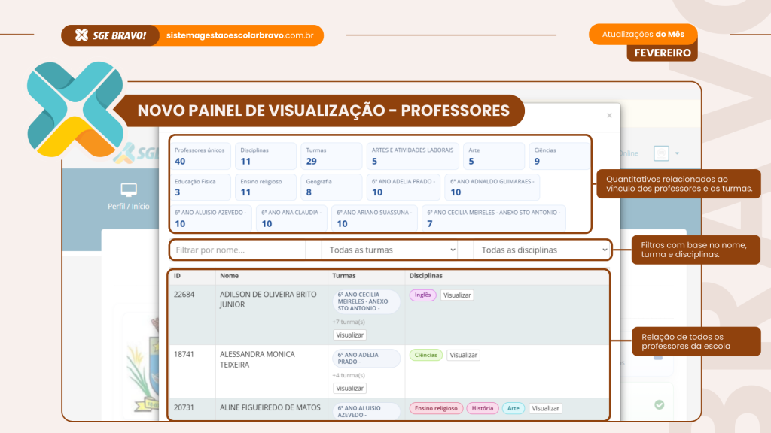771x433 pixels.
Task: Click Visualizar next to Aline's Arte tag
Action: pyautogui.click(x=545, y=408)
